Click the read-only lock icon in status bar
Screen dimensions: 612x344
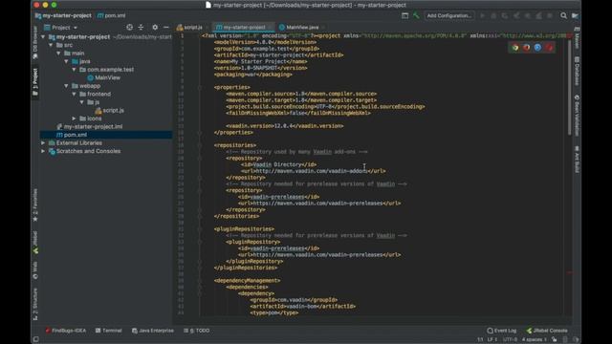[x=555, y=339]
